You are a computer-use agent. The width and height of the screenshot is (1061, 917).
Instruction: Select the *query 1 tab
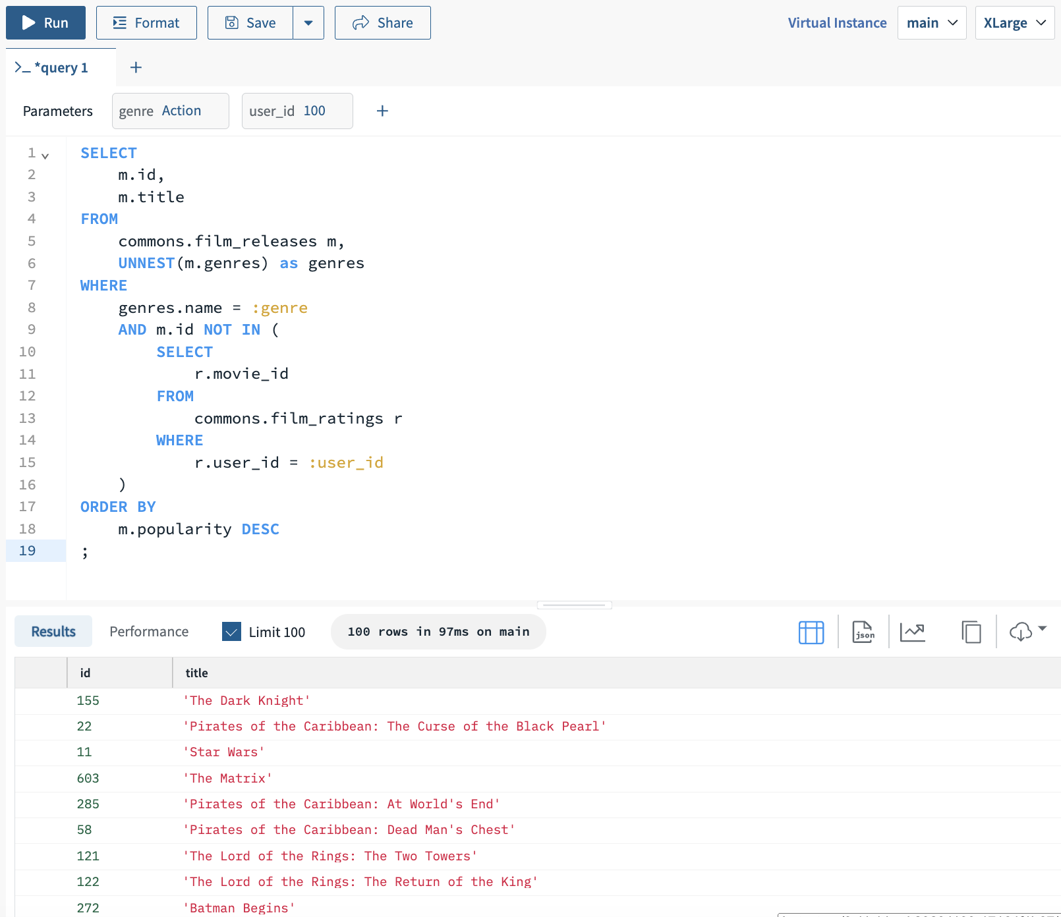(61, 68)
